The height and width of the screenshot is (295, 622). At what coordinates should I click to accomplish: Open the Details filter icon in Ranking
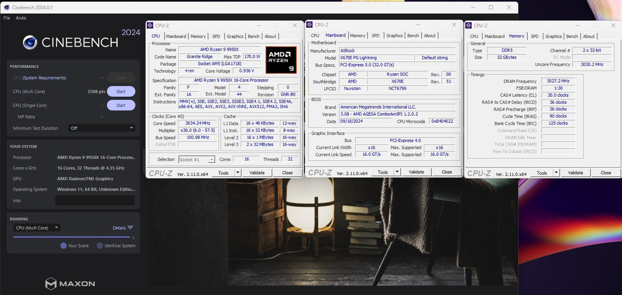click(130, 228)
